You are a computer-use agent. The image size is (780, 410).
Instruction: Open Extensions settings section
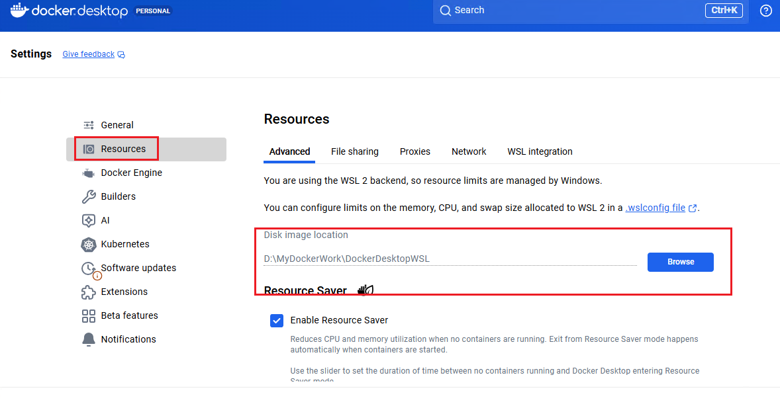click(x=146, y=292)
